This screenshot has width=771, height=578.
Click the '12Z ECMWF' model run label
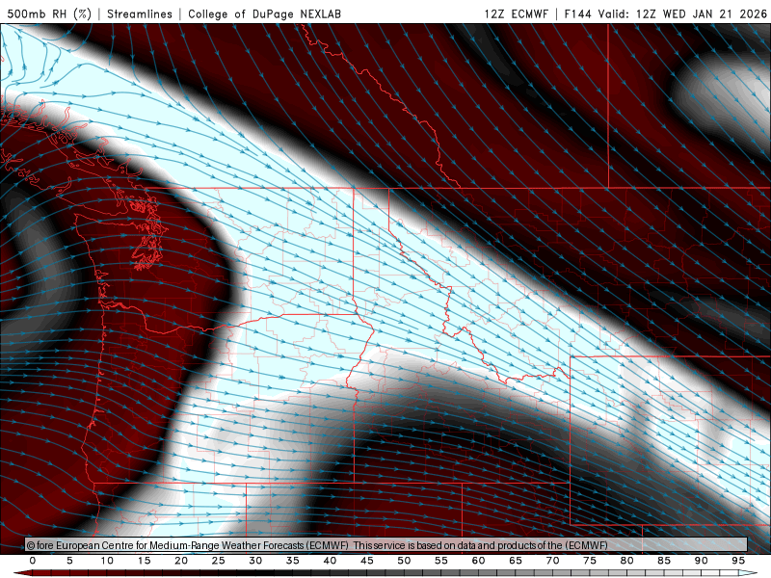(x=516, y=13)
